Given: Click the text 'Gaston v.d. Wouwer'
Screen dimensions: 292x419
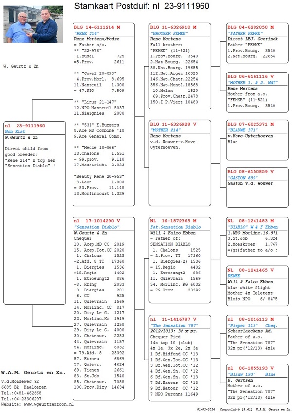Looking at the screenshot, I should coord(250,183).
